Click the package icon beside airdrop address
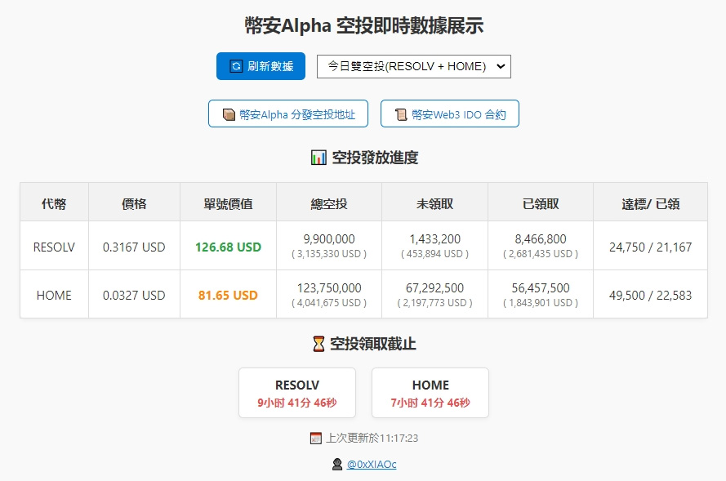The width and height of the screenshot is (726, 481). tap(229, 114)
